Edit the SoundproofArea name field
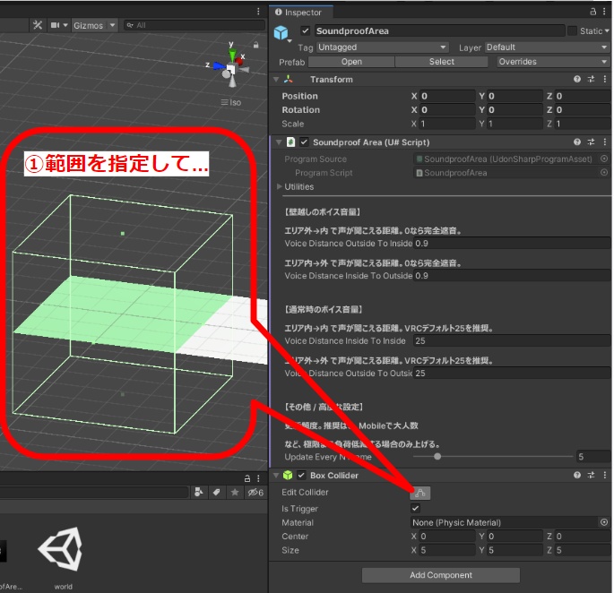Screen dimensions: 614x593 [x=439, y=31]
